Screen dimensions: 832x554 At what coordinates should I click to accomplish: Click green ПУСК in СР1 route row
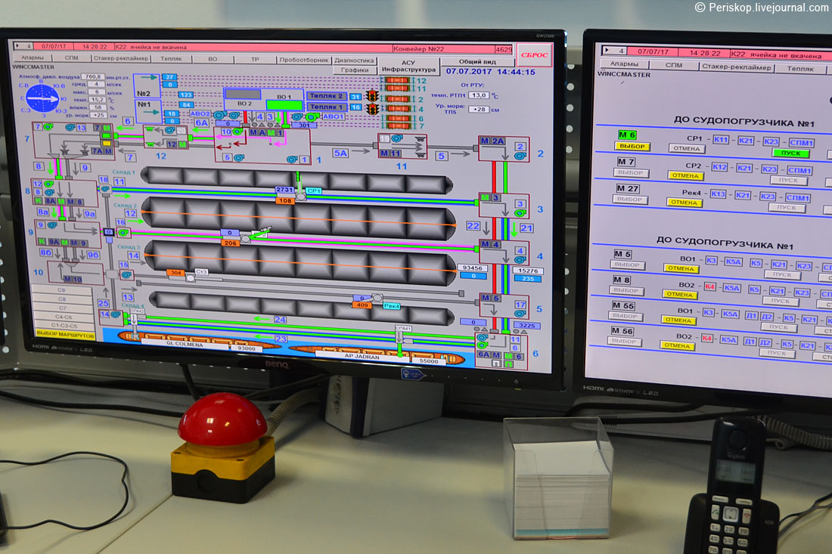pyautogui.click(x=790, y=153)
